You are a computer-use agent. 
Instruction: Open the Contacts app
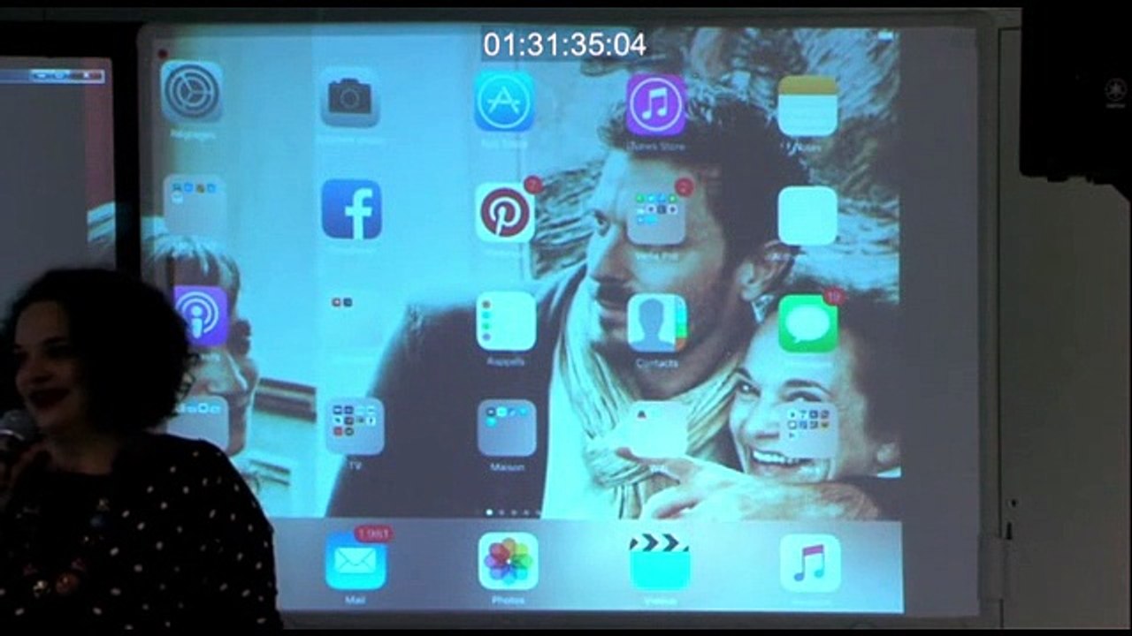[x=657, y=323]
